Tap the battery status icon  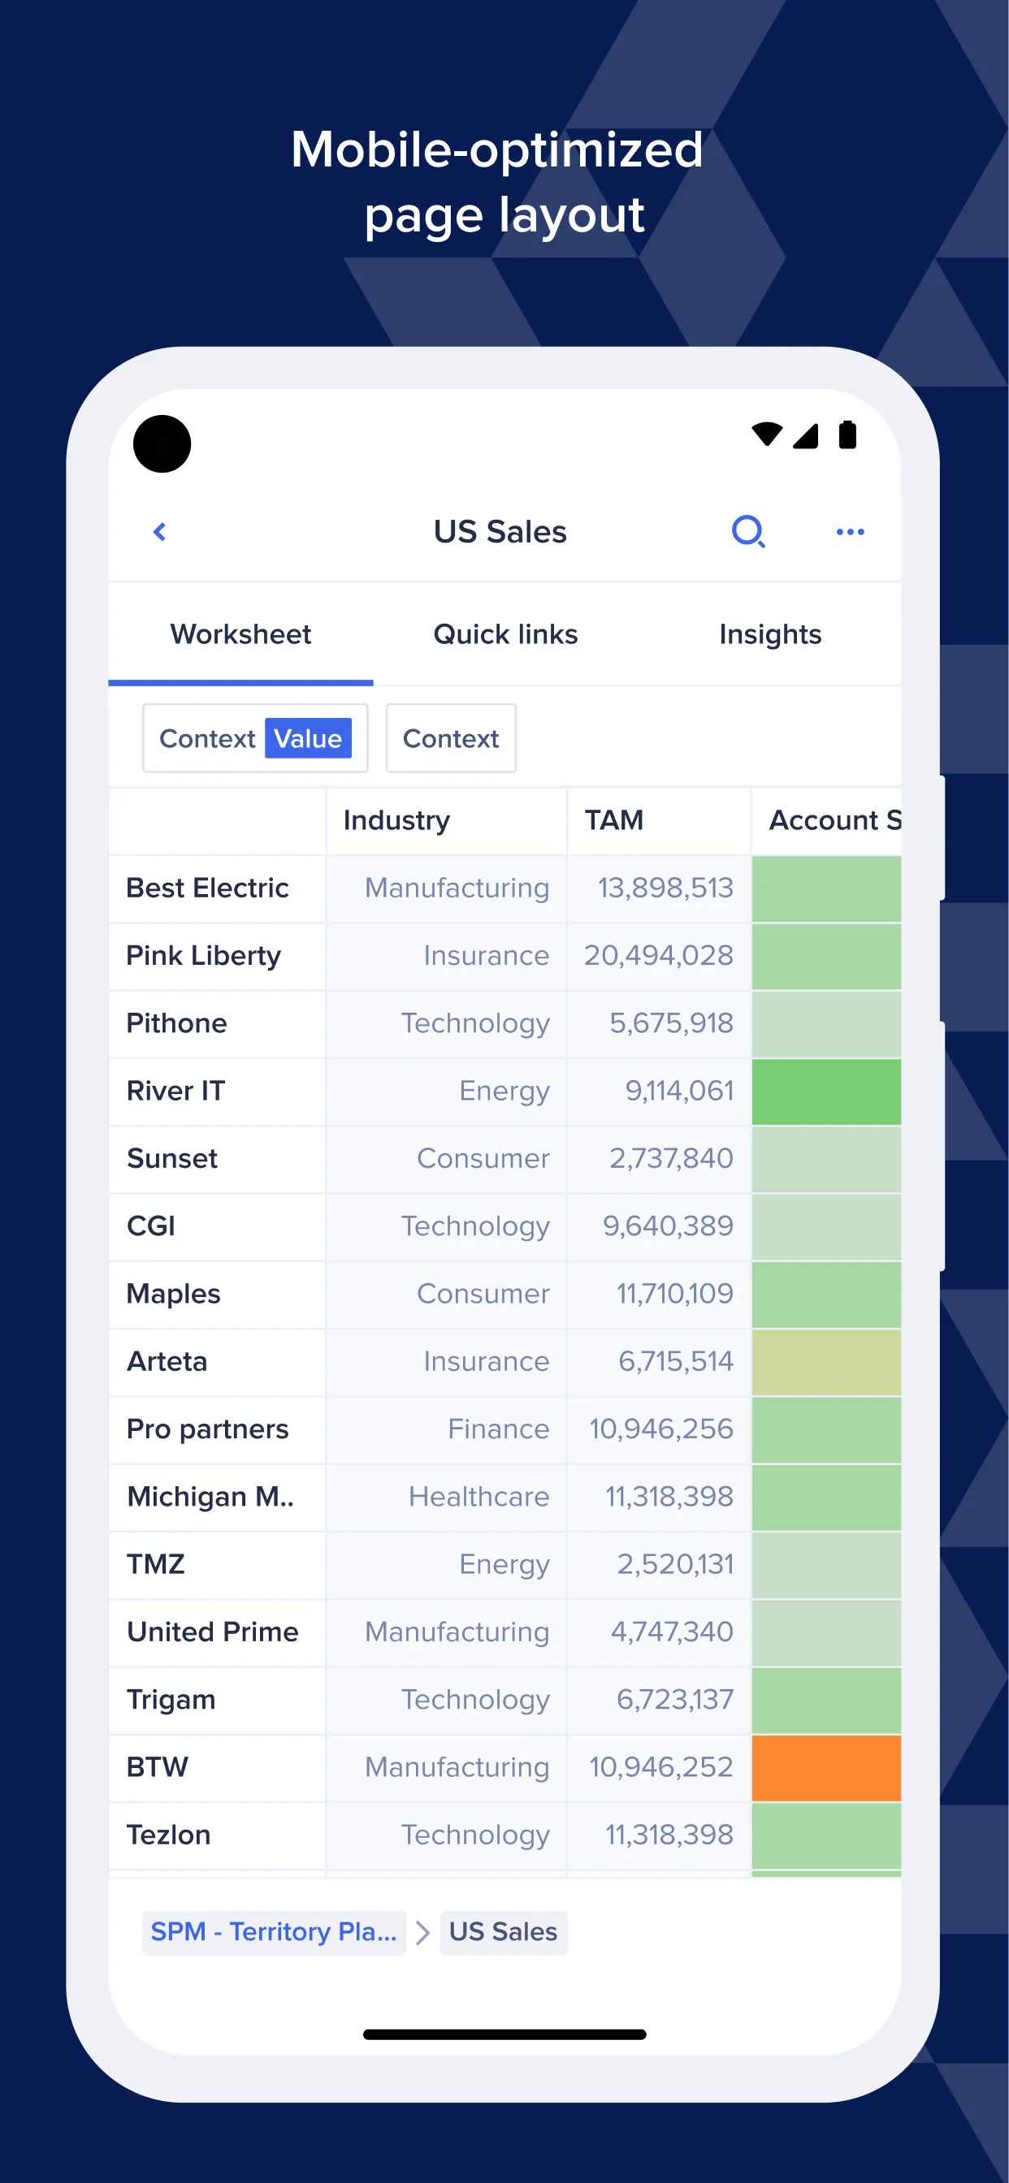coord(847,434)
